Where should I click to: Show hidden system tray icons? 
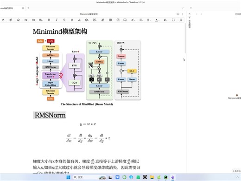(237, 177)
